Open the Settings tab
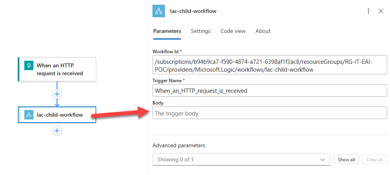The width and height of the screenshot is (390, 175). click(x=200, y=31)
